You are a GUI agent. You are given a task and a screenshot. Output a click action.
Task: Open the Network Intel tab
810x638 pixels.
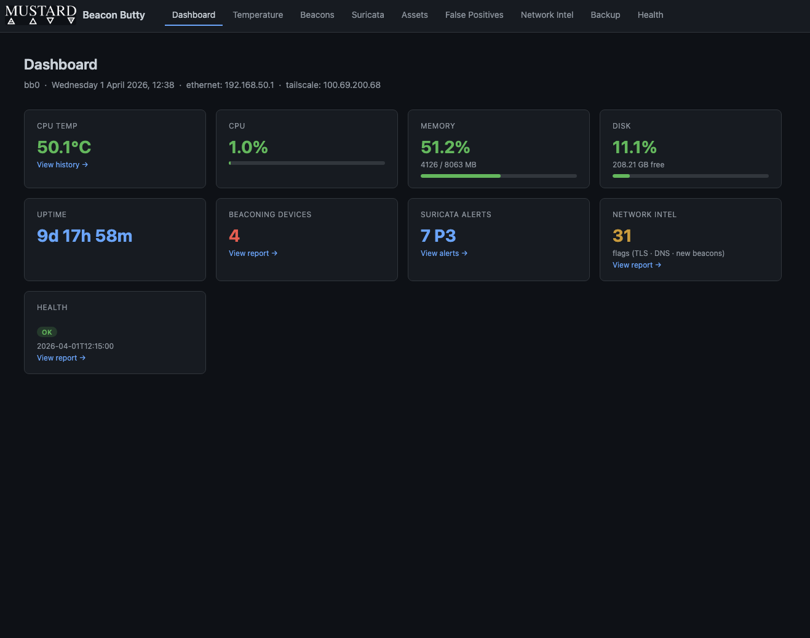(546, 15)
